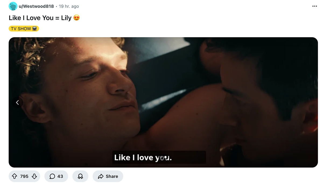The width and height of the screenshot is (323, 184).
Task: Give an award using the ribbon icon
Action: tap(80, 176)
